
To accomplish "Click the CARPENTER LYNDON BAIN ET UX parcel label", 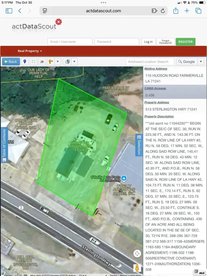I will [x=79, y=146].
